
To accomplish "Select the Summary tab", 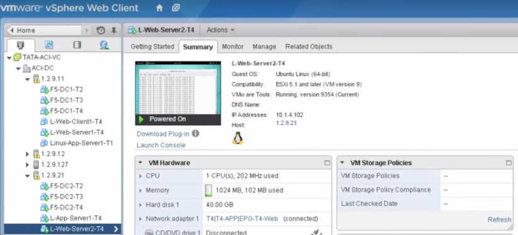I will (198, 46).
